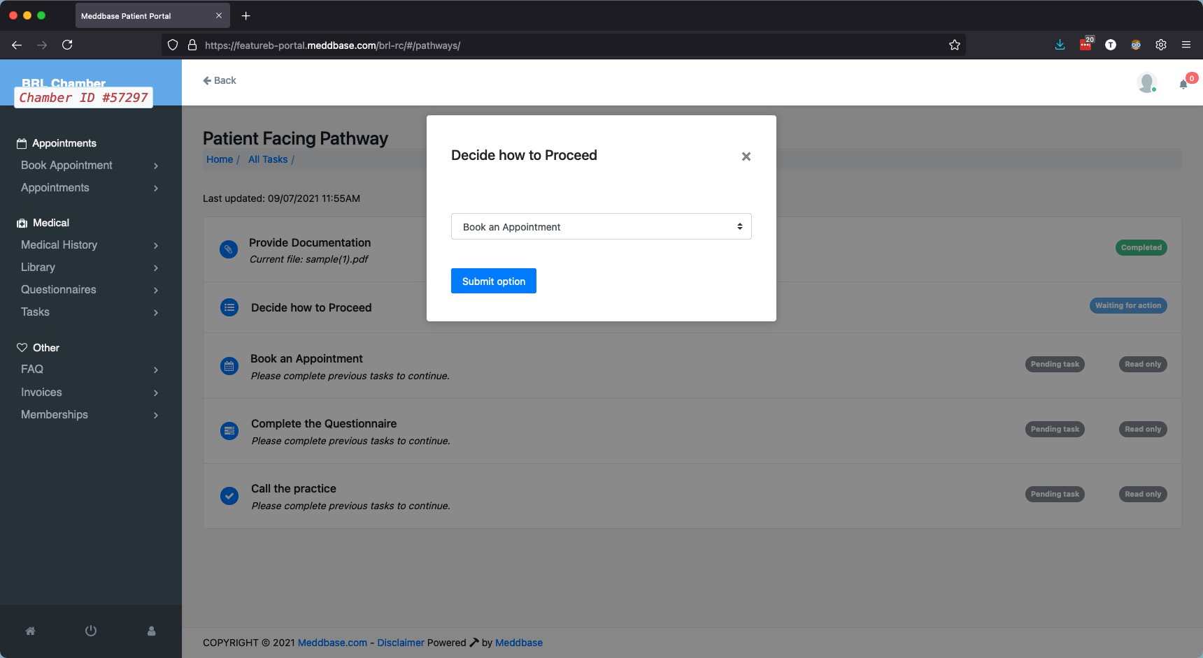Expand the Questionnaires sidebar item
This screenshot has height=658, width=1203.
point(90,289)
